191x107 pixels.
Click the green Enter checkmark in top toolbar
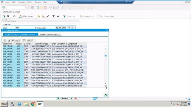4,7
